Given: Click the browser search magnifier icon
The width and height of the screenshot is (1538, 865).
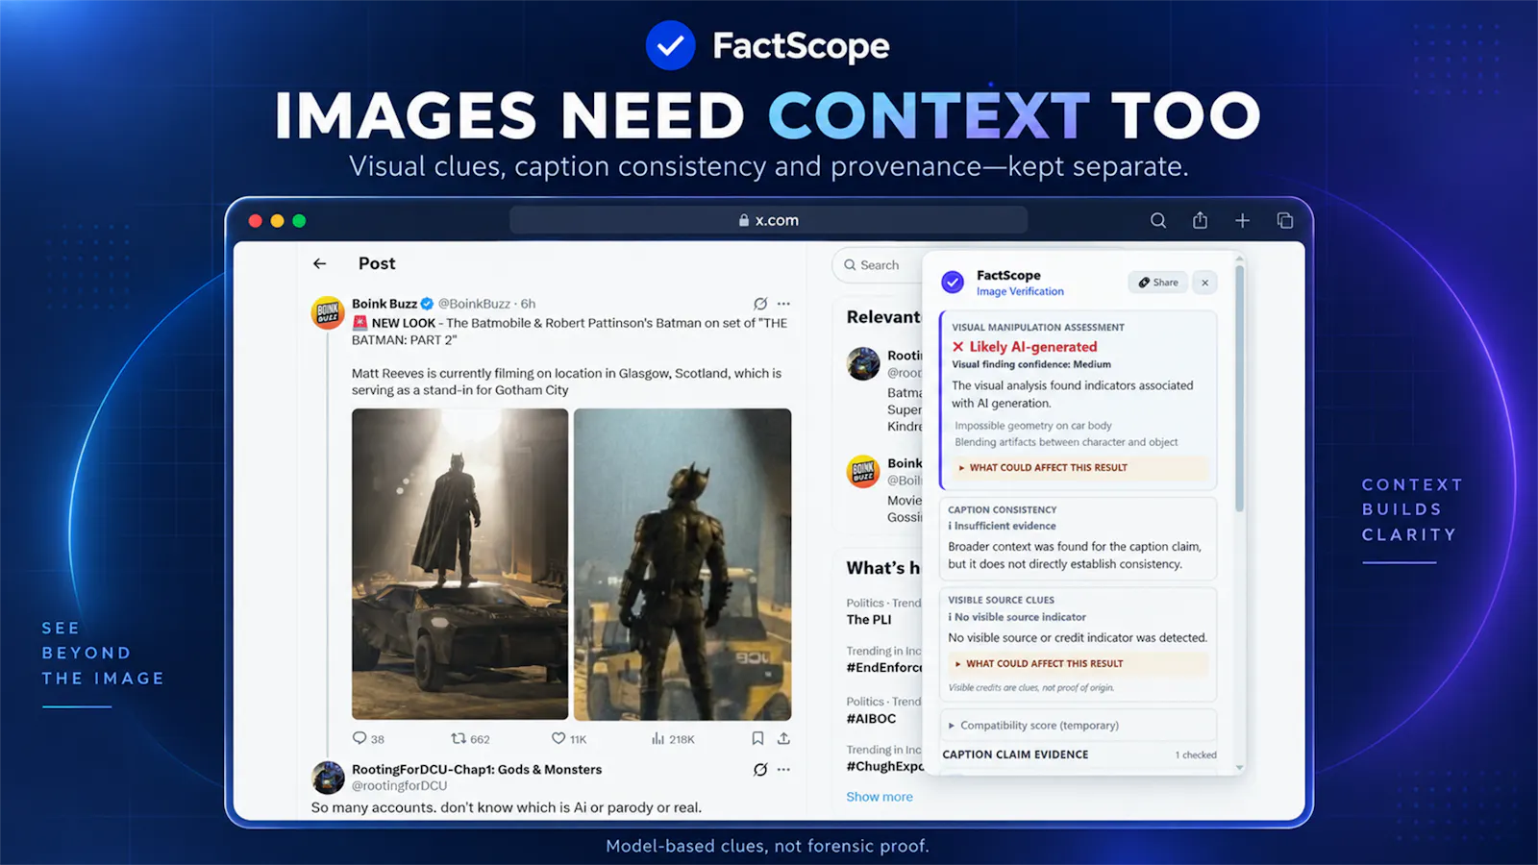Looking at the screenshot, I should pos(1158,221).
